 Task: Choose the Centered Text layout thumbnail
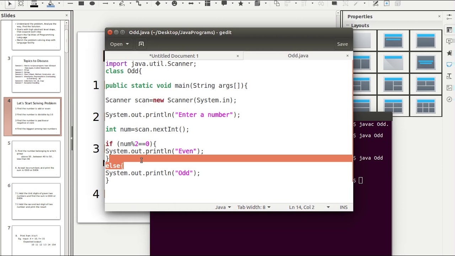[426, 63]
